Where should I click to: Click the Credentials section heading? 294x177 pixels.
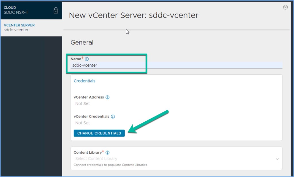(84, 81)
